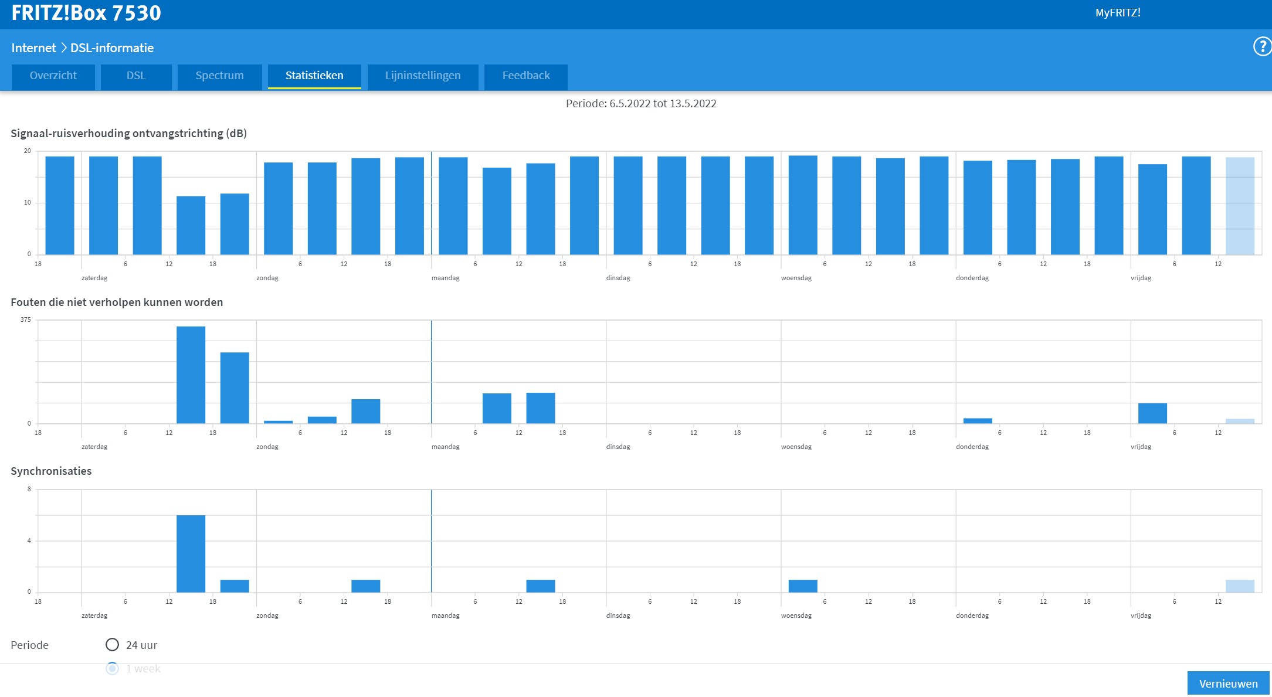This screenshot has height=697, width=1272.
Task: Click the lowest zaterdag bar in the signal-ruis chart
Action: click(x=191, y=225)
